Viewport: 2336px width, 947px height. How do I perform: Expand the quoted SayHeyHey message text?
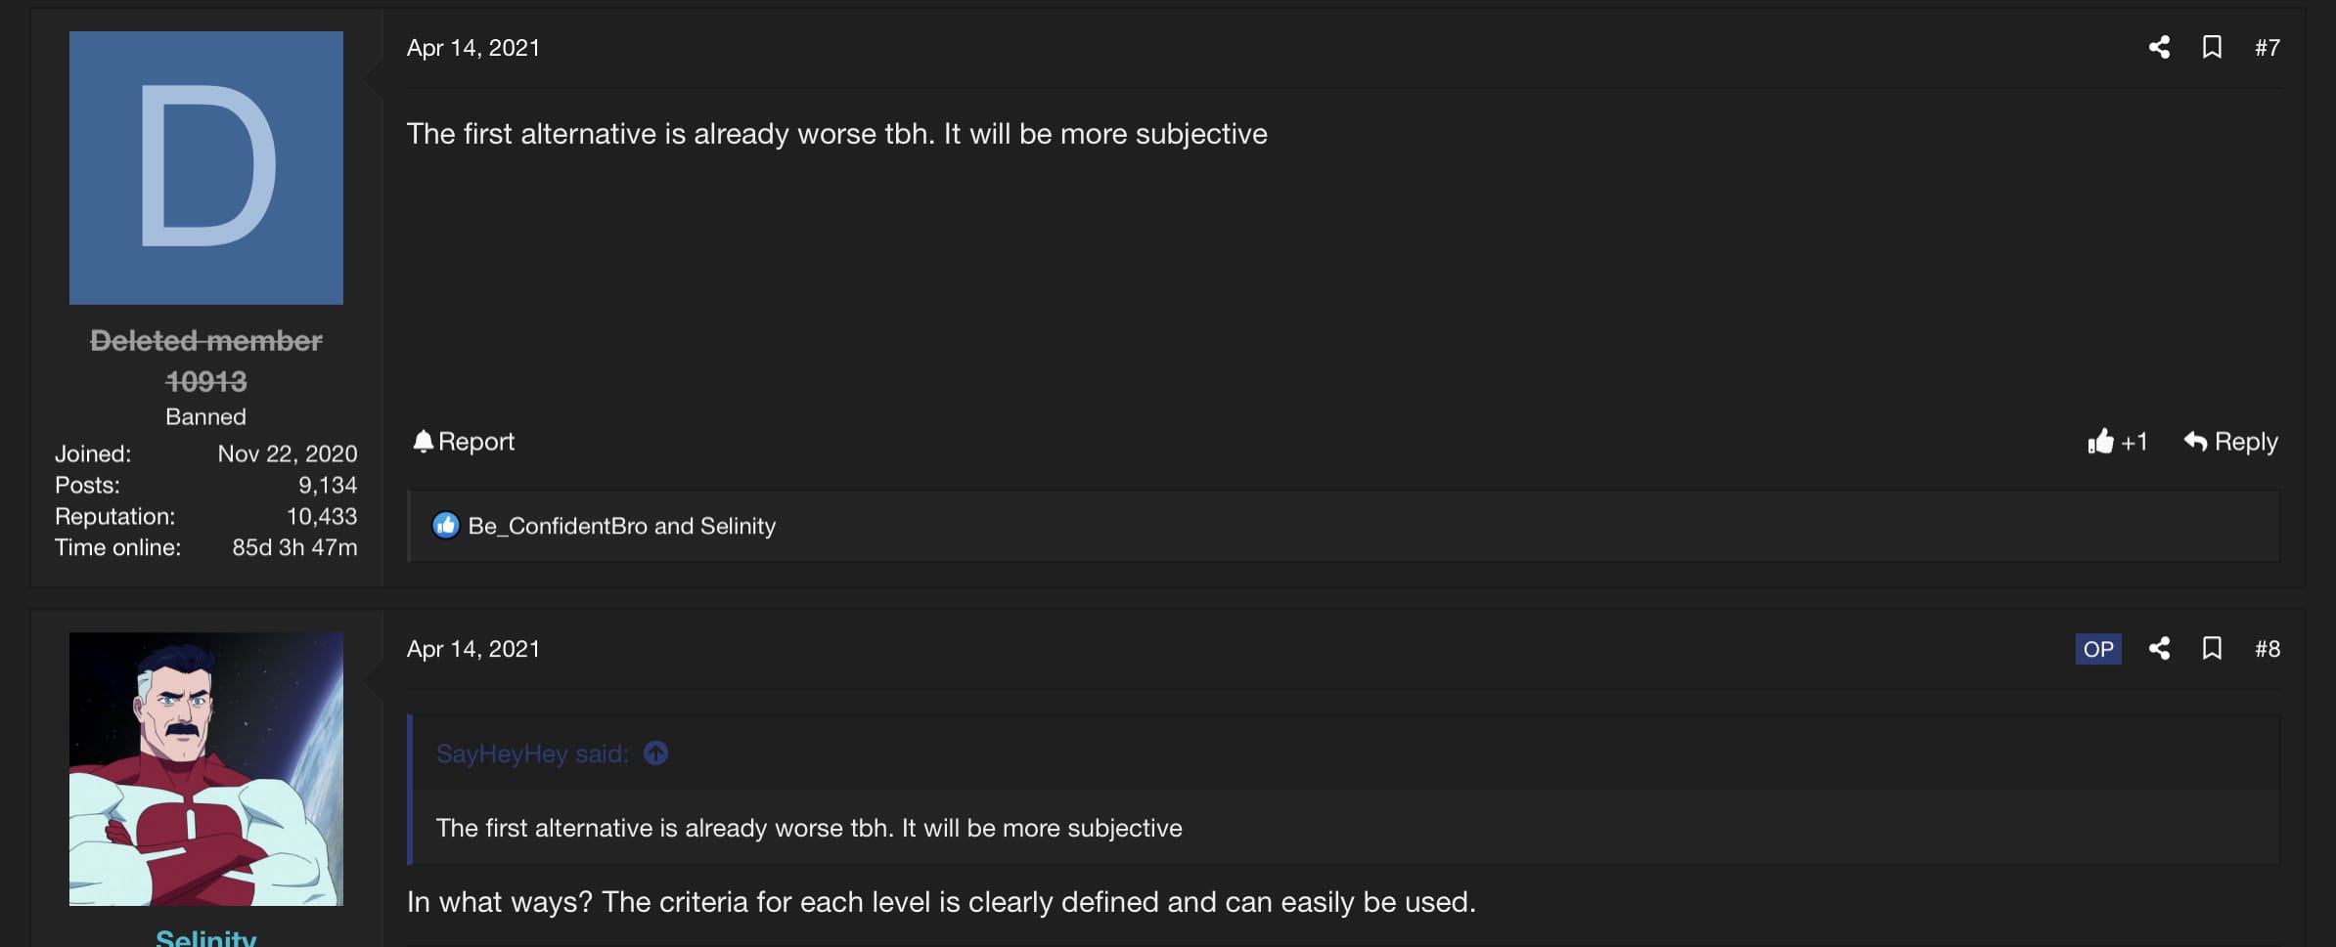809,828
